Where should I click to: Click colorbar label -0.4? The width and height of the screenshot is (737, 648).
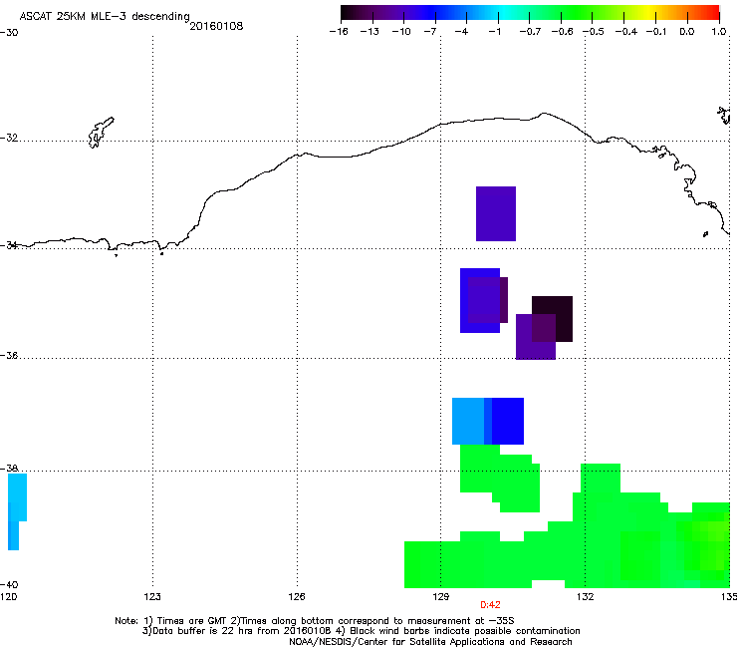(x=626, y=32)
